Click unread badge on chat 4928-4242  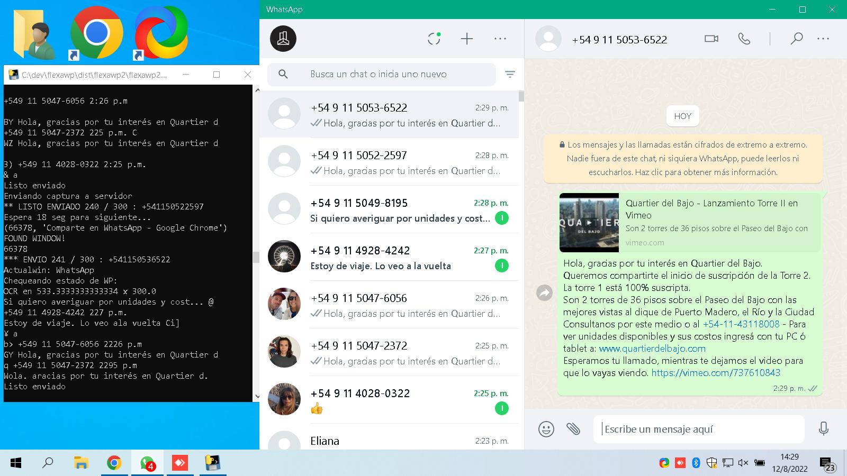coord(501,266)
